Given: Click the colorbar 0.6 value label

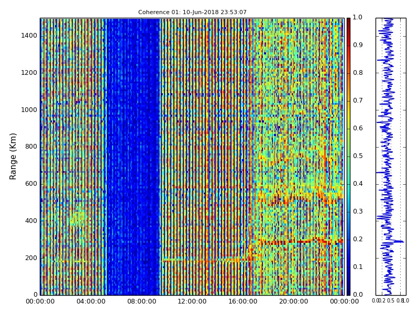Looking at the screenshot, I should (358, 128).
